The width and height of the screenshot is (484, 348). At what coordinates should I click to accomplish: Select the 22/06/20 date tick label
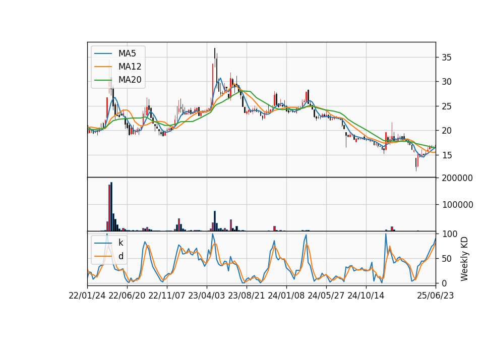127,296
